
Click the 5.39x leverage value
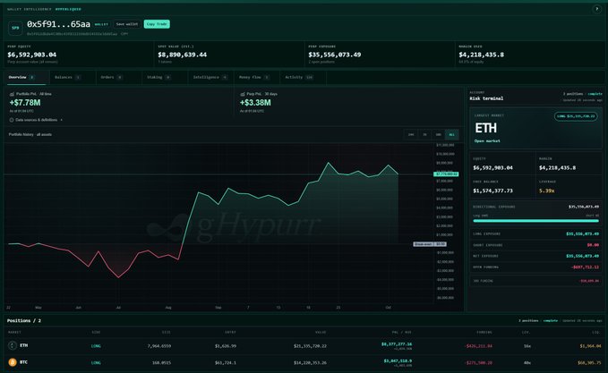coord(547,191)
